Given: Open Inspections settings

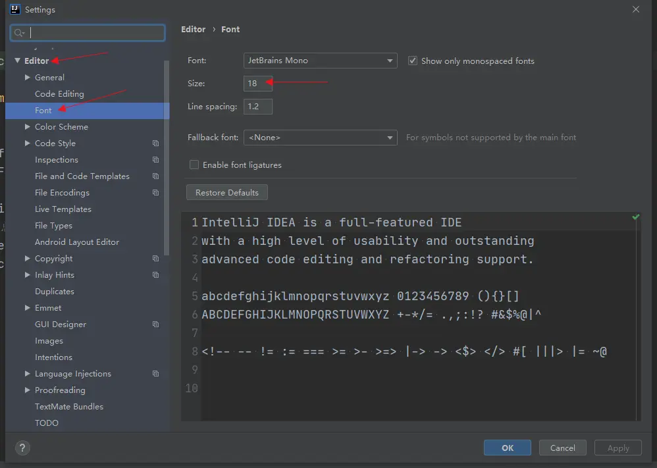Looking at the screenshot, I should 56,160.
